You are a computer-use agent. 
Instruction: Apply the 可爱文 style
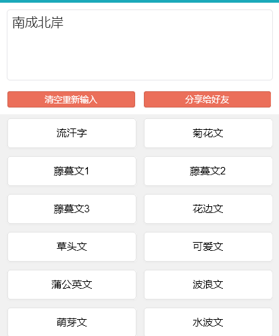[208, 247]
